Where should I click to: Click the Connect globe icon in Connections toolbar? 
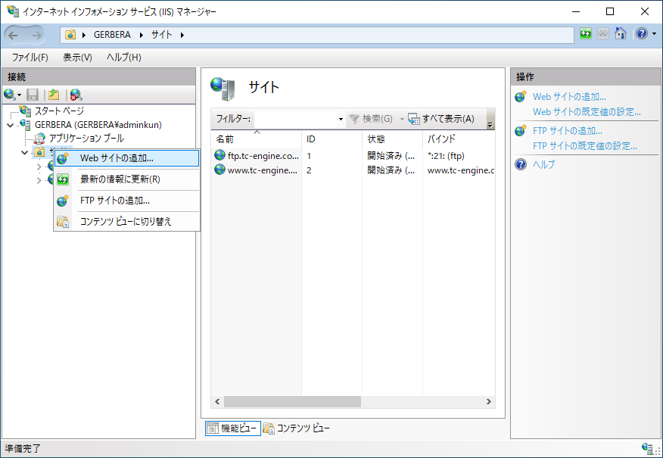(9, 95)
